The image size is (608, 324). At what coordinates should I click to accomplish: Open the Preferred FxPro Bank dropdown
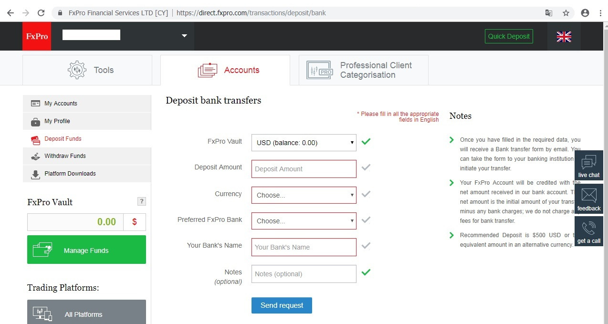(304, 221)
